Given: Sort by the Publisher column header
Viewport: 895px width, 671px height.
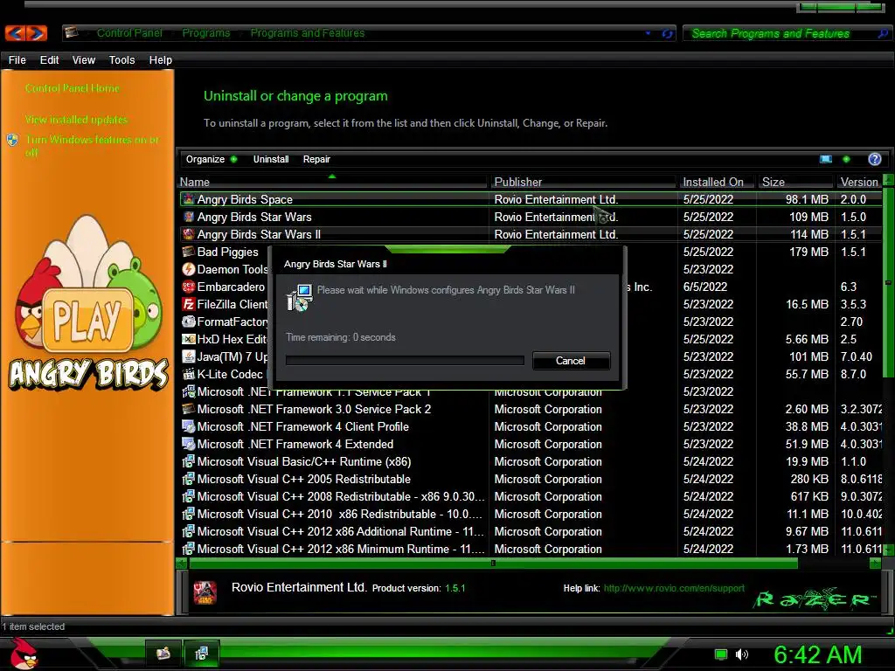Looking at the screenshot, I should tap(583, 182).
